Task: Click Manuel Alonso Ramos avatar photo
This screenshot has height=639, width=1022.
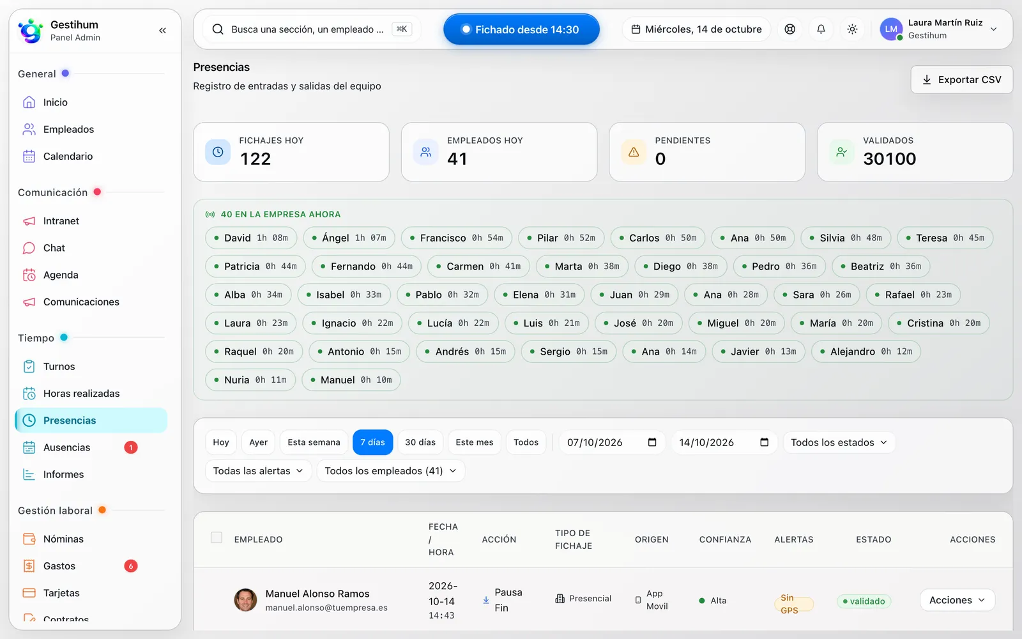Action: [x=245, y=600]
